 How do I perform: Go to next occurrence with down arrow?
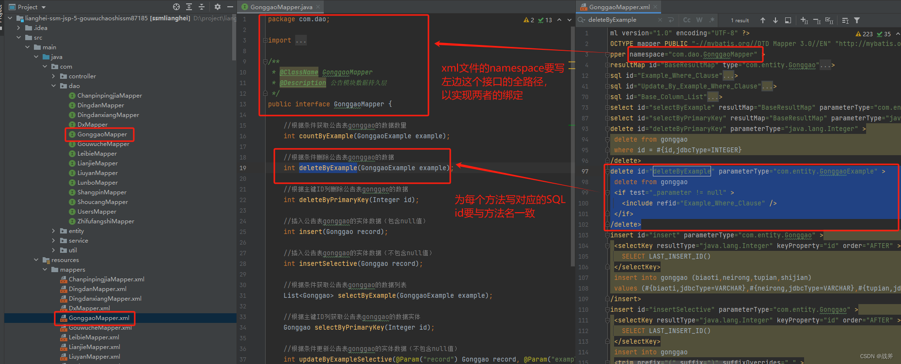point(775,20)
